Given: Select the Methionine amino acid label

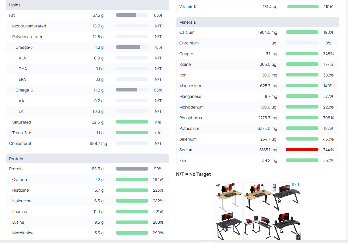Looking at the screenshot, I should (x=23, y=233).
